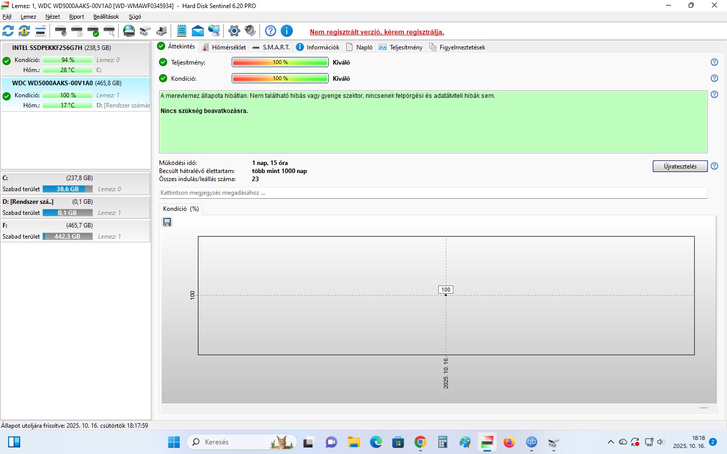Viewport: 727px width, 454px height.
Task: Switch to the Hőmérséklet tab
Action: click(224, 47)
